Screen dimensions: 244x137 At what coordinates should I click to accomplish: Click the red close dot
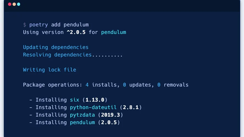10,4
